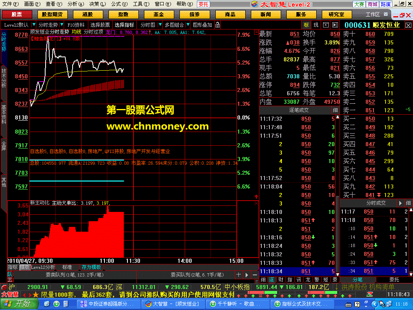This screenshot has height=310, width=413.
Task: Click the 选择指标 toolbar button
Action: click(x=124, y=25)
